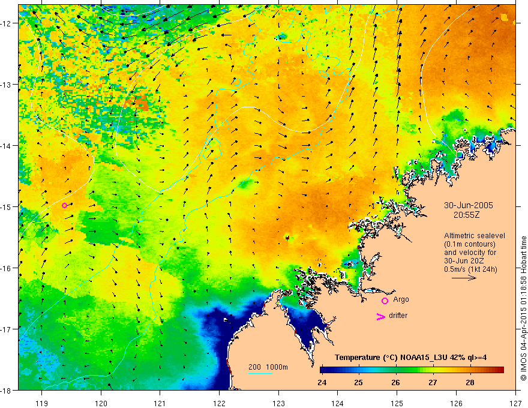
Task: Click the latitude axis label '-18'
Action: [x=7, y=390]
